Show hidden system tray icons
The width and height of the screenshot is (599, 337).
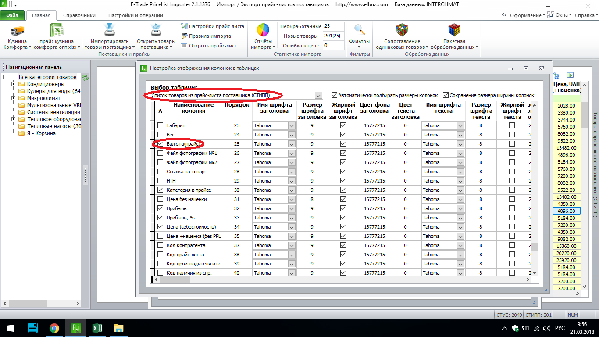(x=504, y=328)
